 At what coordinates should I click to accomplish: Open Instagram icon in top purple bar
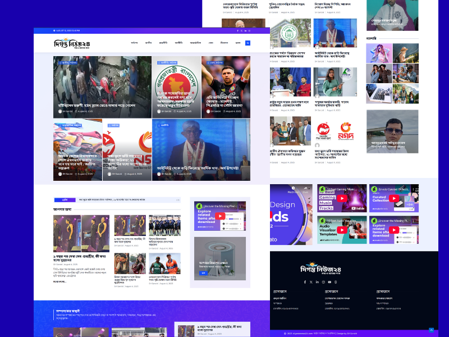click(x=249, y=31)
